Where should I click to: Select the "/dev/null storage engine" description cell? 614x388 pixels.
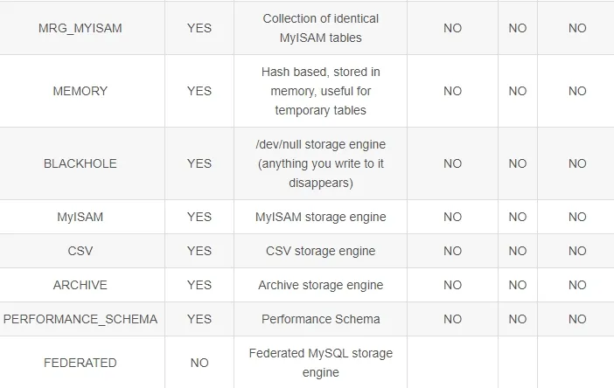[x=320, y=163]
